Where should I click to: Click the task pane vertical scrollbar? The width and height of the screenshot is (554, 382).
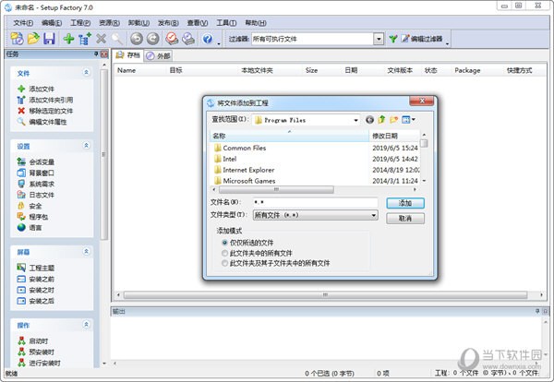[x=103, y=154]
